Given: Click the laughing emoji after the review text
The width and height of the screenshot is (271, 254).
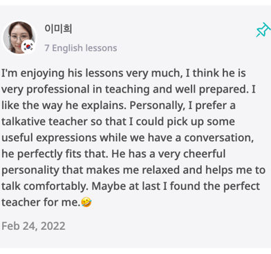Looking at the screenshot, I should [x=86, y=202].
